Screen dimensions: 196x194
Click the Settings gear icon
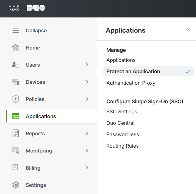16,185
